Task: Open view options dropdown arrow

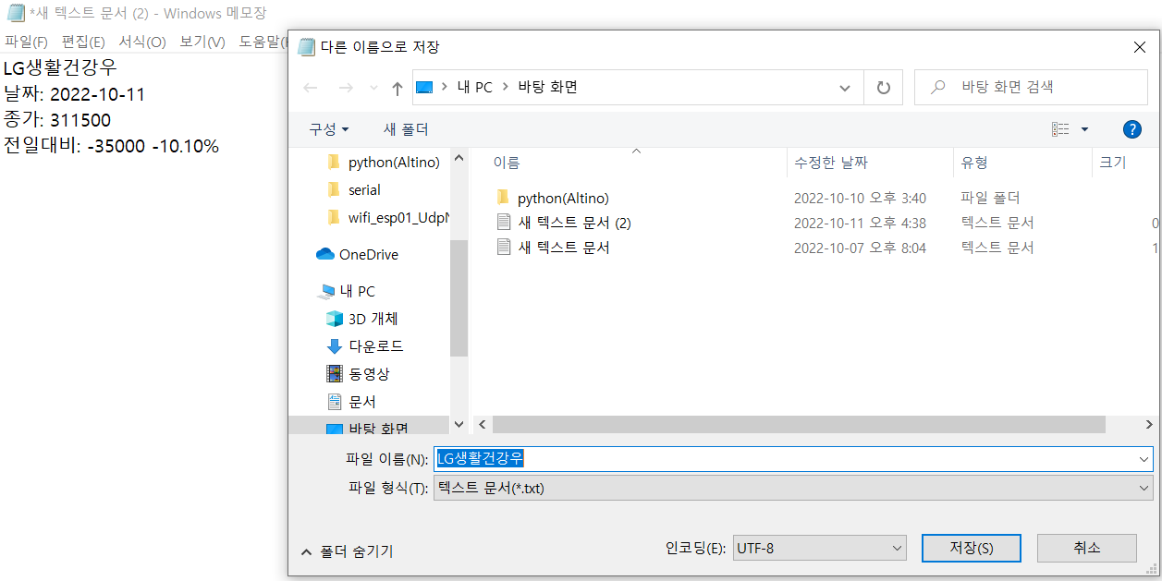Action: [1084, 129]
